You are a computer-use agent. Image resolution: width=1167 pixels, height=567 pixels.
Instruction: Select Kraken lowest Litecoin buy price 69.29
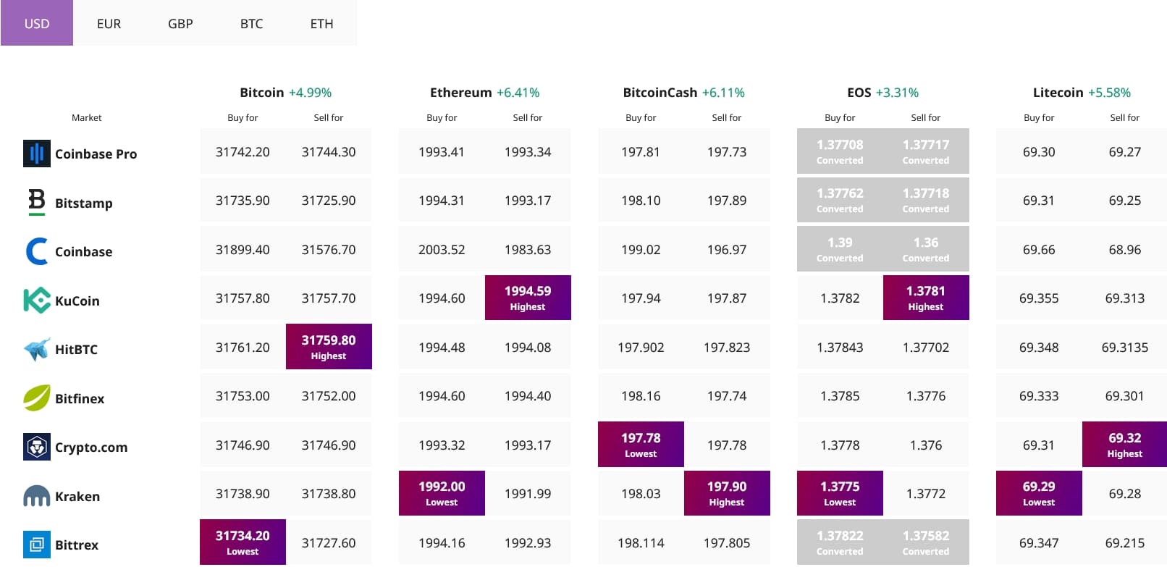1039,492
